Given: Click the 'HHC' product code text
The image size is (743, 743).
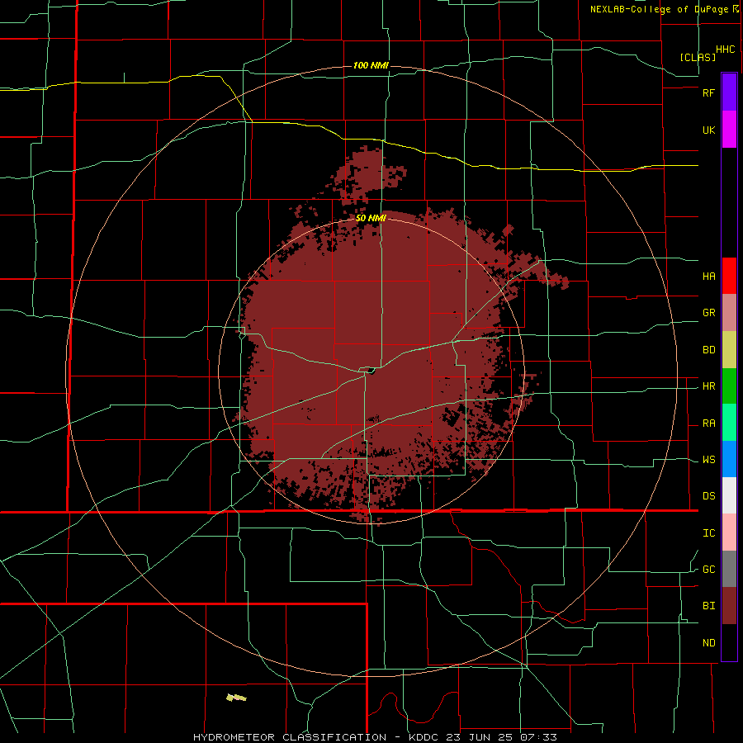Looking at the screenshot, I should point(725,50).
